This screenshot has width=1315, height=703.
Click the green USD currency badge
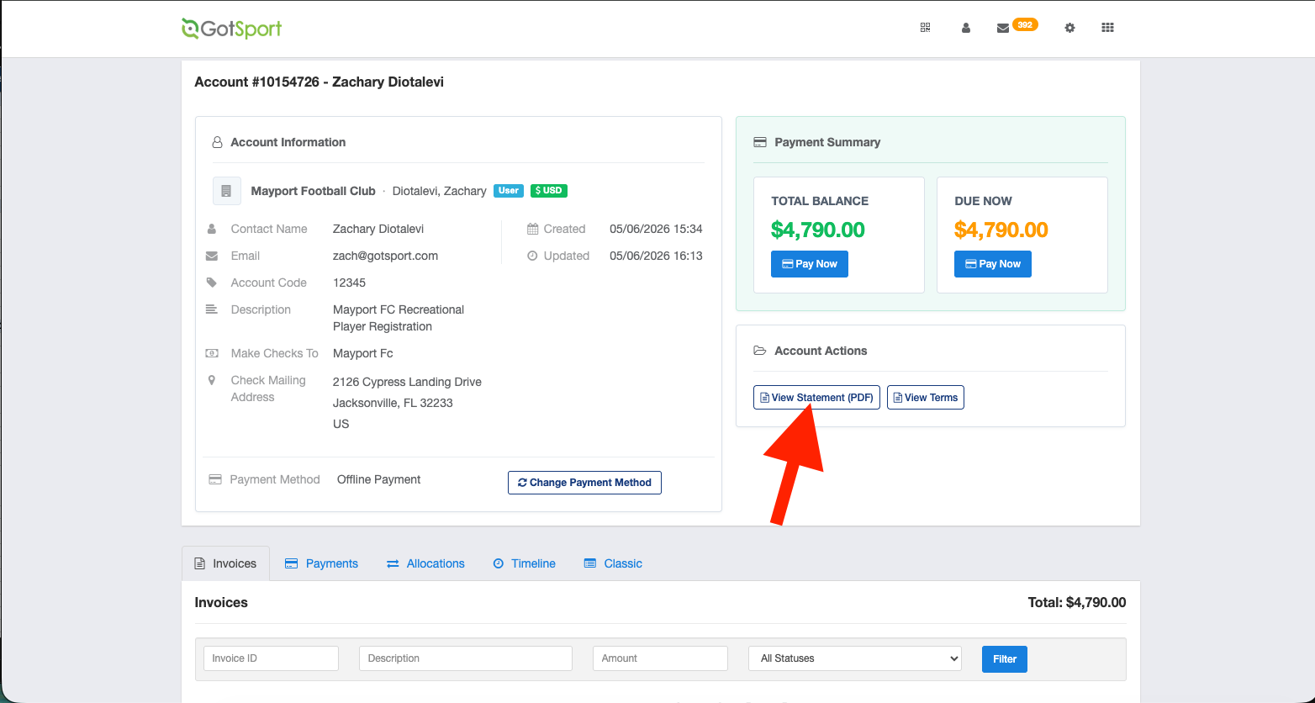(549, 191)
